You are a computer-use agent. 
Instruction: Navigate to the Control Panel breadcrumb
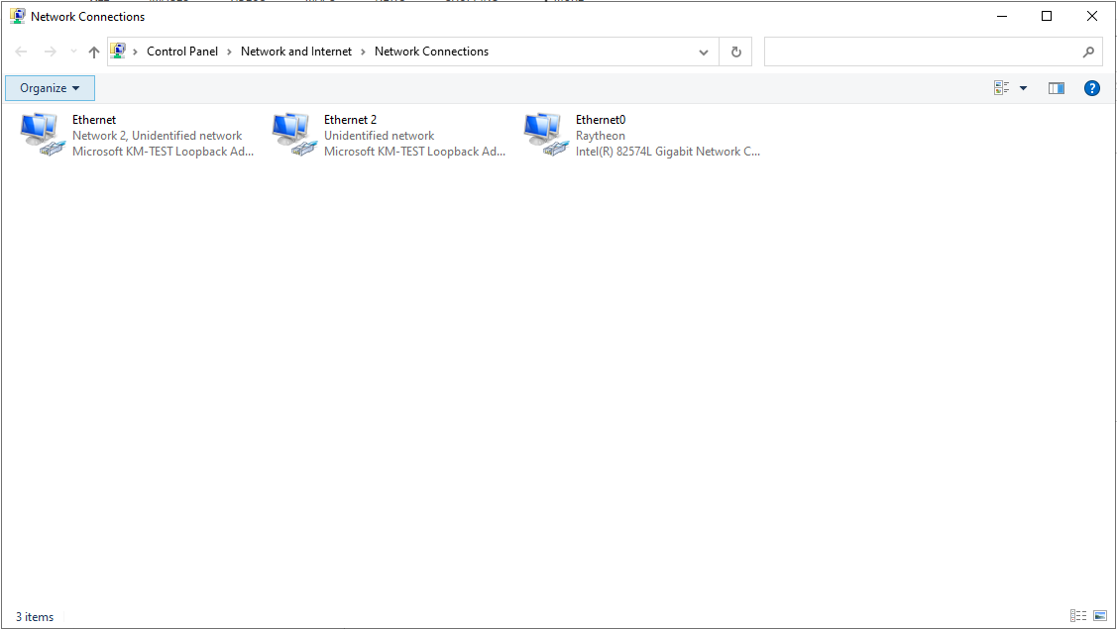[x=181, y=52]
